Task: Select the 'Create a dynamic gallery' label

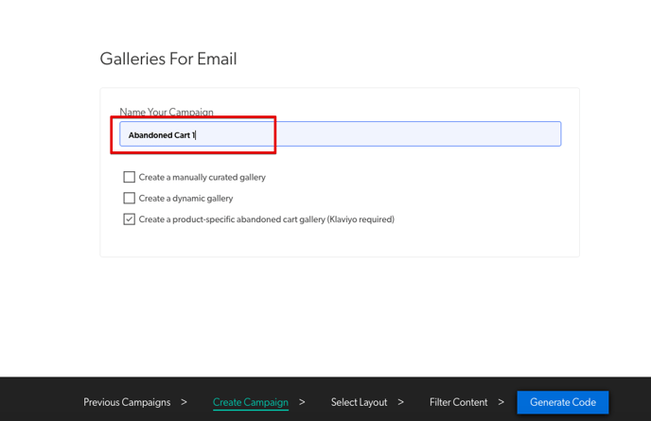Action: pyautogui.click(x=185, y=199)
